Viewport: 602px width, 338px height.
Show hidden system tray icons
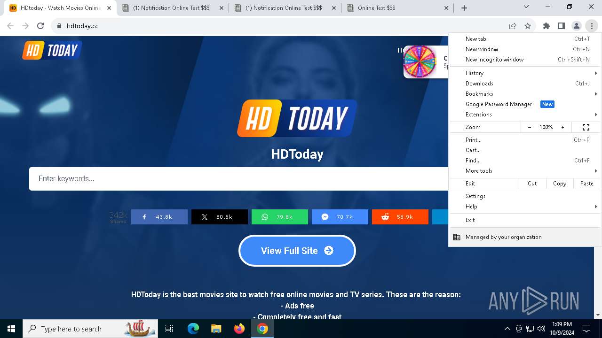pyautogui.click(x=507, y=329)
